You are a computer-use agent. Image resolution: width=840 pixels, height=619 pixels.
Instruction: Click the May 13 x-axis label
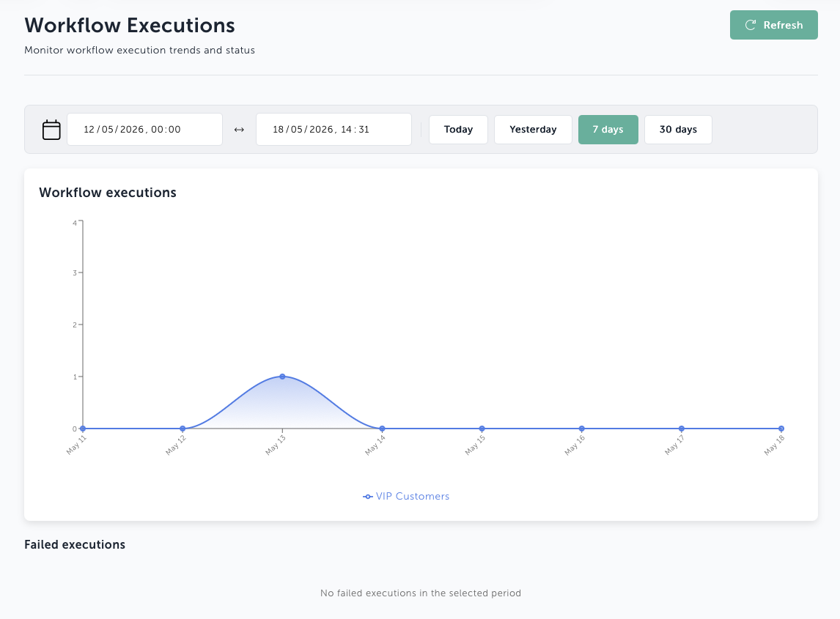pos(276,445)
